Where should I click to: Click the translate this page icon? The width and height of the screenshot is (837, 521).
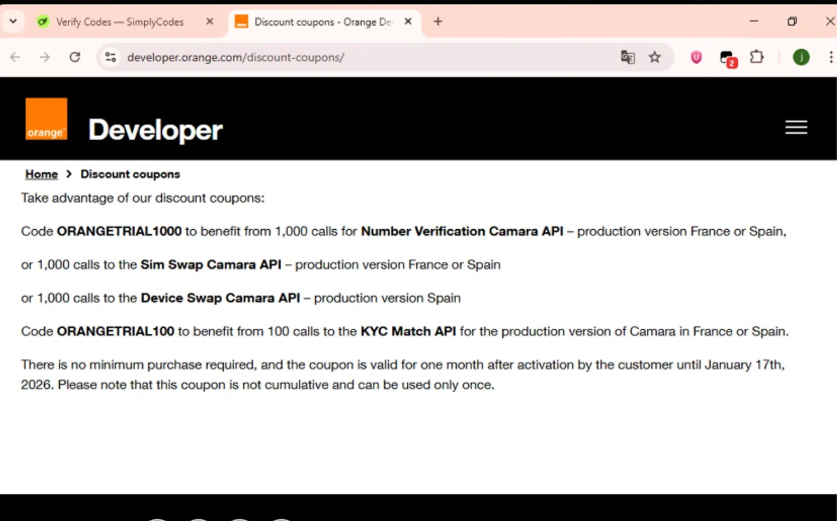(628, 57)
